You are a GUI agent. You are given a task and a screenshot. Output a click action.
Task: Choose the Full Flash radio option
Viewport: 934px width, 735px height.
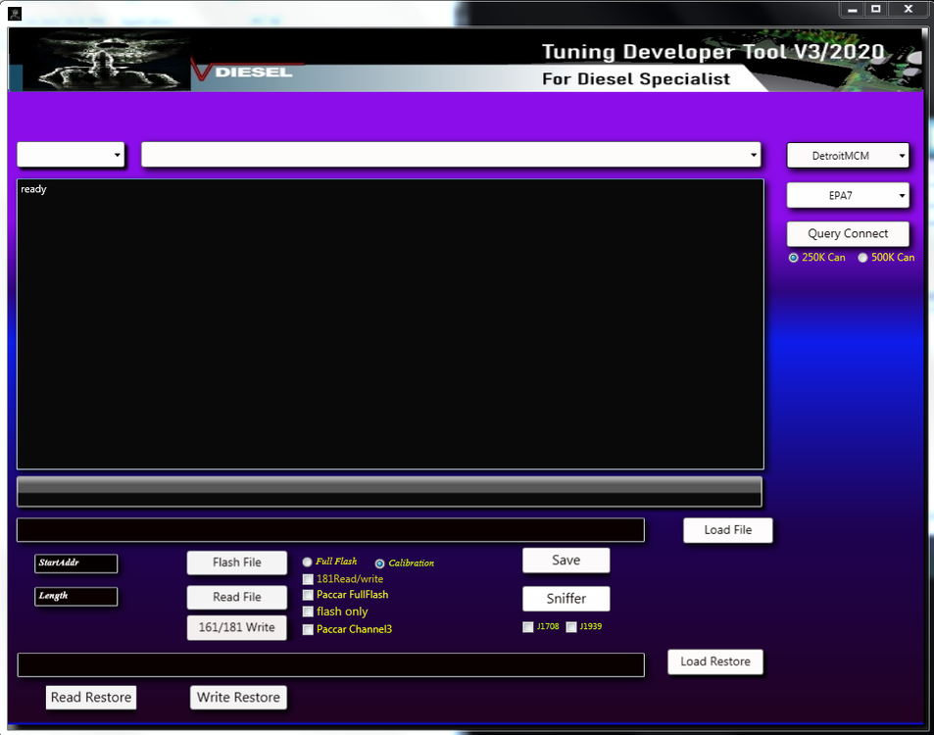(x=308, y=563)
